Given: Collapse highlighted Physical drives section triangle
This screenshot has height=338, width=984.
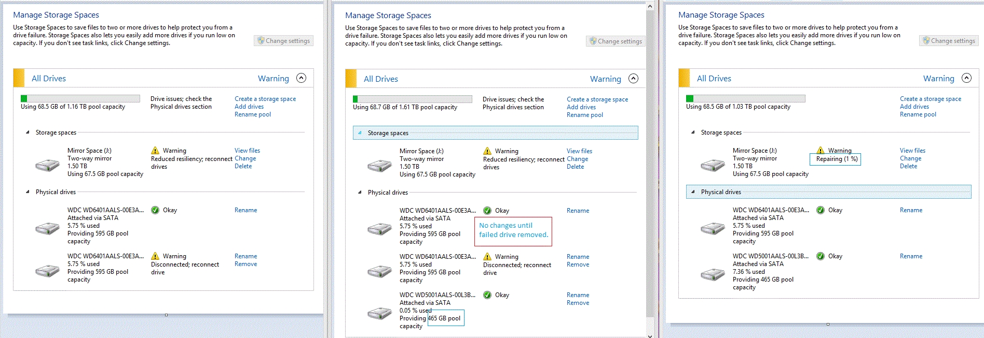Looking at the screenshot, I should tap(693, 192).
